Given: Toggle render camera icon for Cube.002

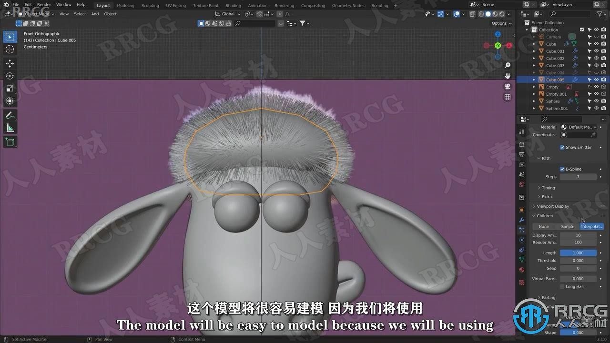Looking at the screenshot, I should point(603,58).
